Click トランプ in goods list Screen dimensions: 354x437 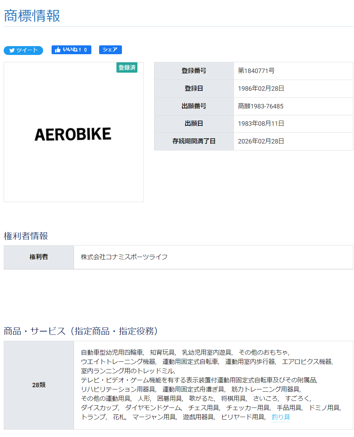click(x=93, y=417)
